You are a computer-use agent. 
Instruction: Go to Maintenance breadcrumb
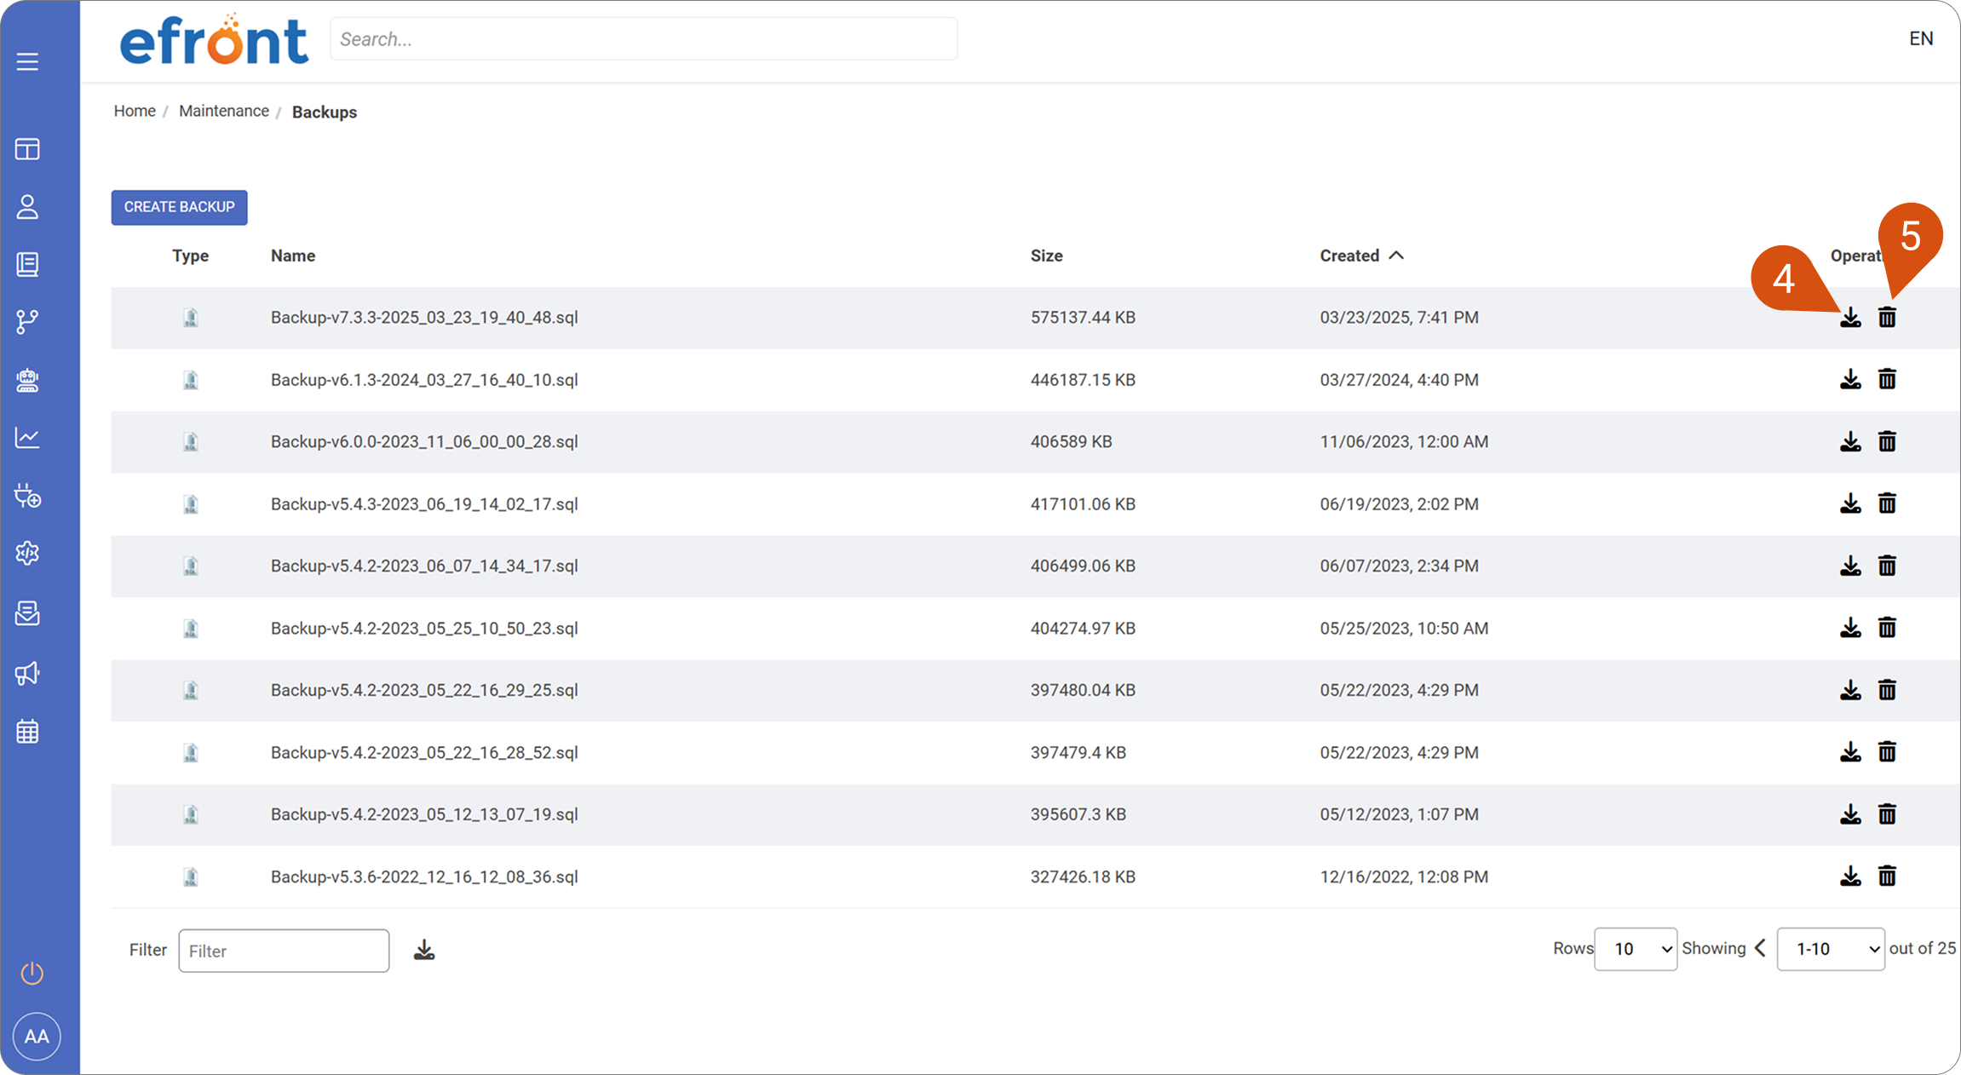tap(224, 111)
